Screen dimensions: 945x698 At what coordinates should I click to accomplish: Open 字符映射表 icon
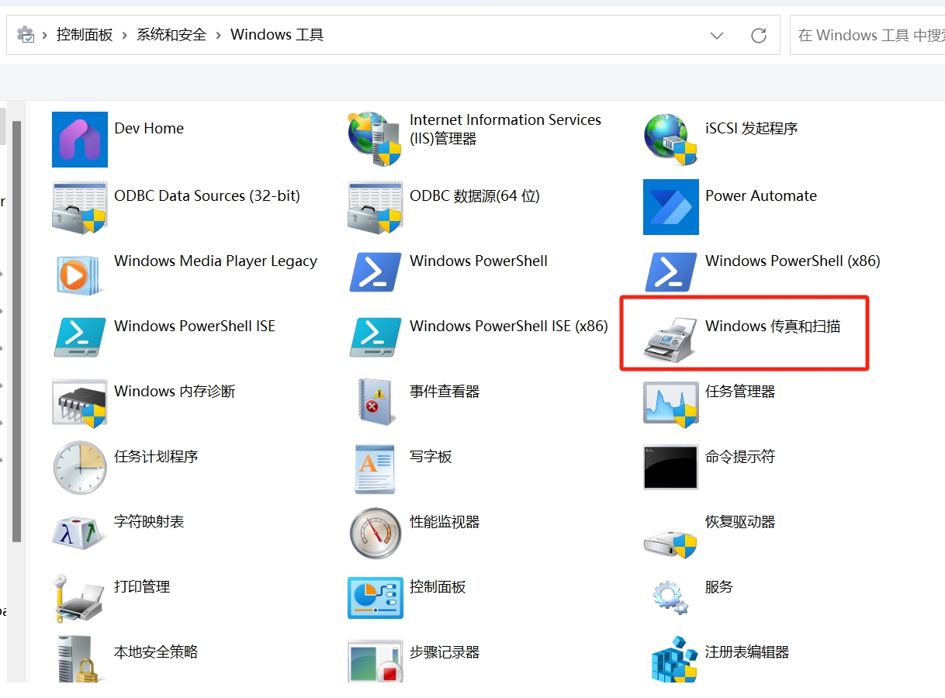(x=80, y=532)
